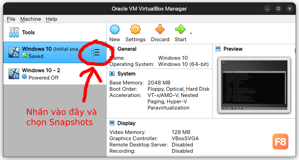The width and height of the screenshot is (299, 160).
Task: Click the details pane vertical scrollbar
Action: (295, 51)
